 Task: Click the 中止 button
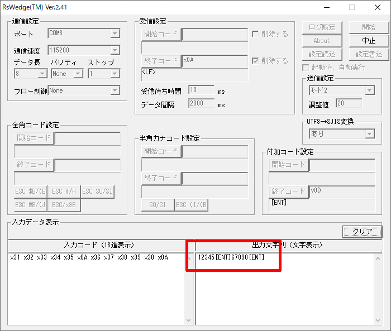(x=369, y=41)
